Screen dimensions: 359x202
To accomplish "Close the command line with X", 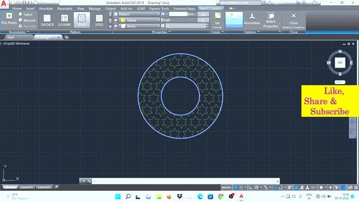I will (x=84, y=181).
